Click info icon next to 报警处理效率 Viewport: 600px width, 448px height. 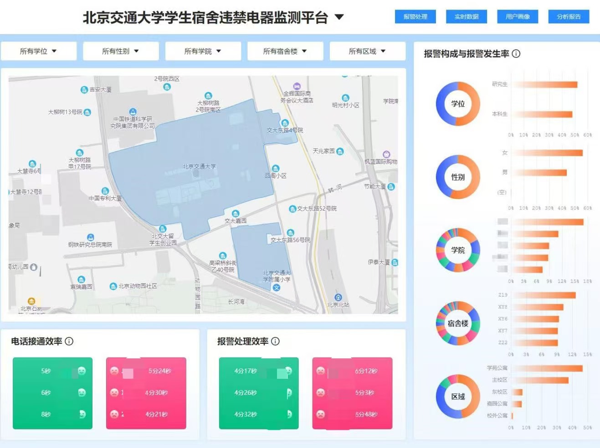[x=275, y=341]
